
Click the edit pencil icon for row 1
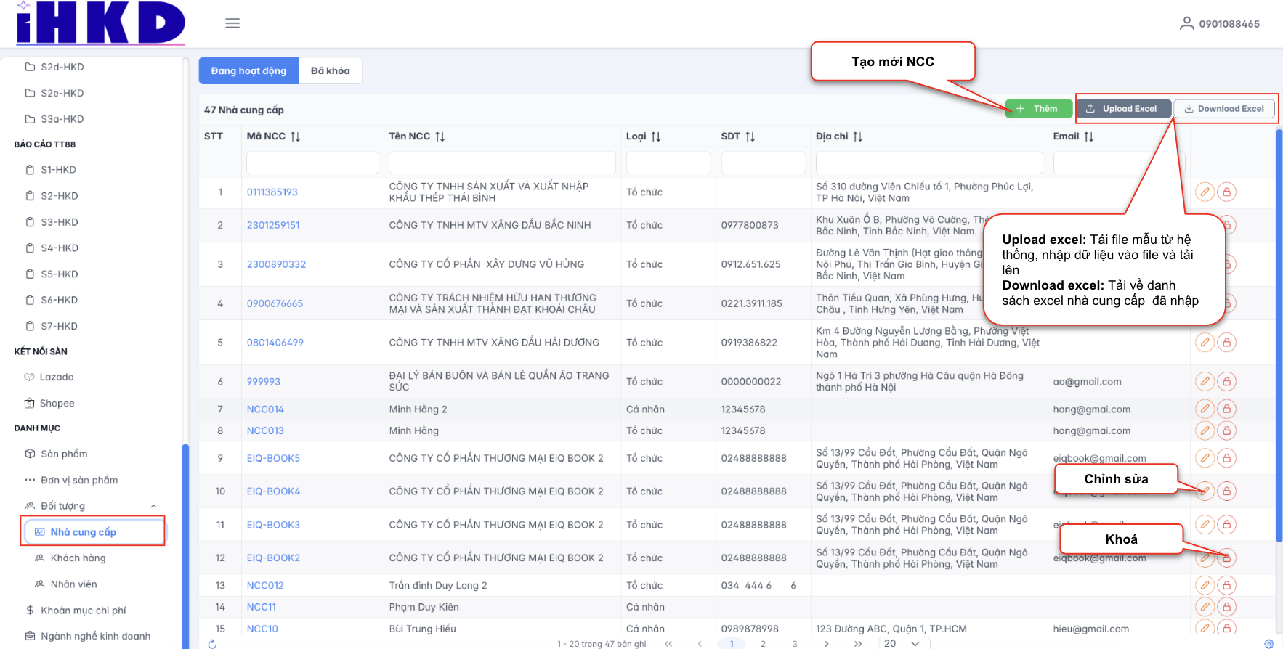click(x=1205, y=192)
